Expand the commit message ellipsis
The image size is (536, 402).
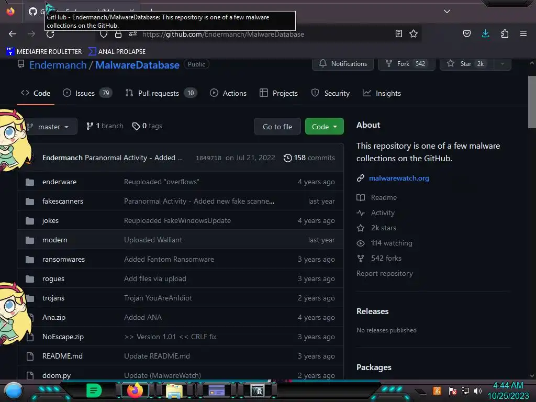click(x=180, y=158)
